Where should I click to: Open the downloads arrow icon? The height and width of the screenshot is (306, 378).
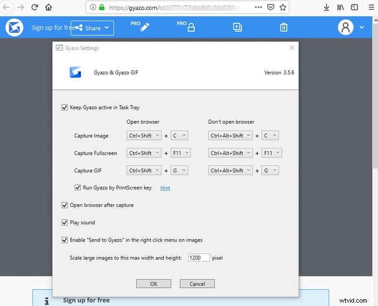click(326, 7)
